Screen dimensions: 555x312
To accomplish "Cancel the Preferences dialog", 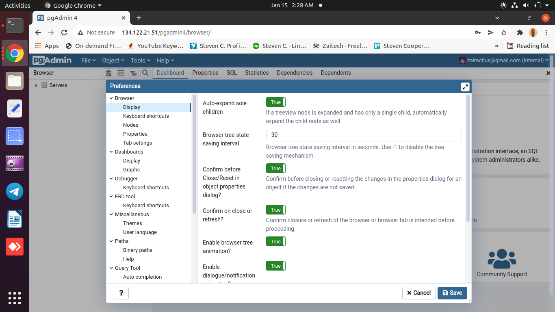I will (x=419, y=293).
